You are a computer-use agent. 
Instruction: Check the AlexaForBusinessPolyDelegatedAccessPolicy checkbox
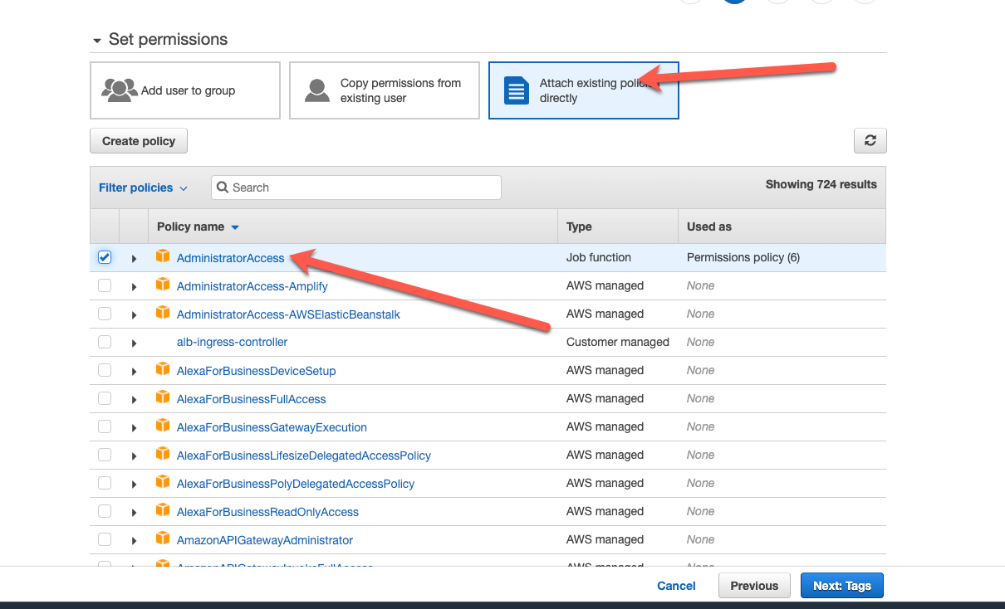(x=105, y=483)
